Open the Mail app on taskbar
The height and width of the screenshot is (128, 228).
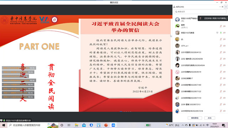click(x=84, y=125)
